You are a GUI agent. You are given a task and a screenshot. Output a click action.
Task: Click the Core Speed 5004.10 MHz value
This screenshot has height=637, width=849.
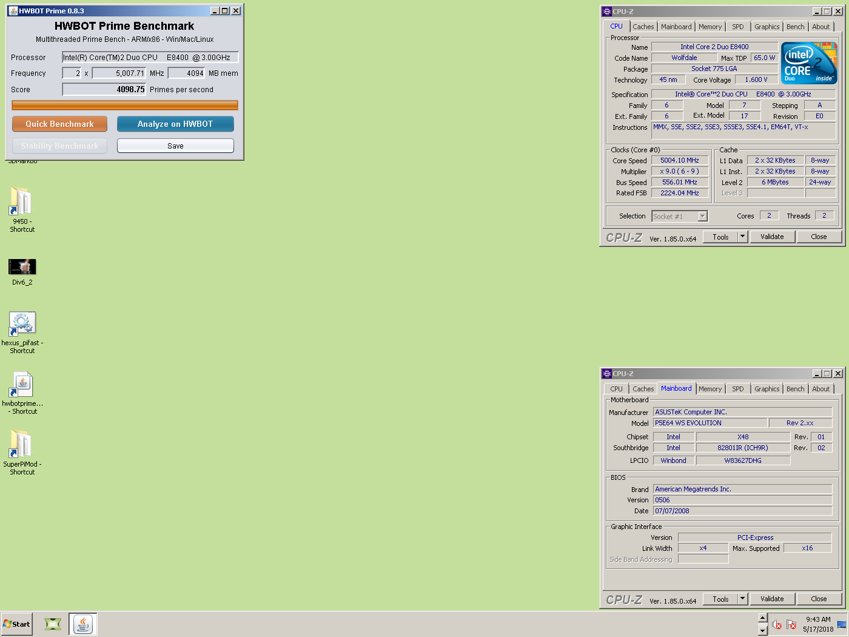click(x=680, y=160)
